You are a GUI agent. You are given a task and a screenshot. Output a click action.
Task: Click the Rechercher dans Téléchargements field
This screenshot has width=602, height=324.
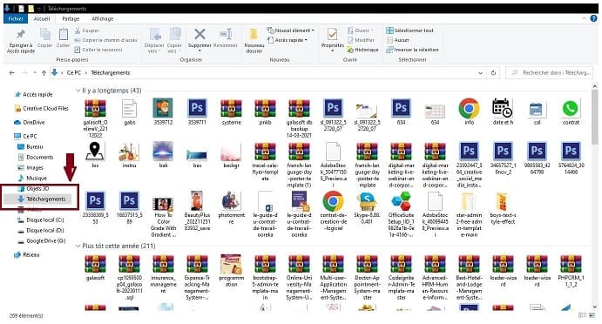pos(551,72)
